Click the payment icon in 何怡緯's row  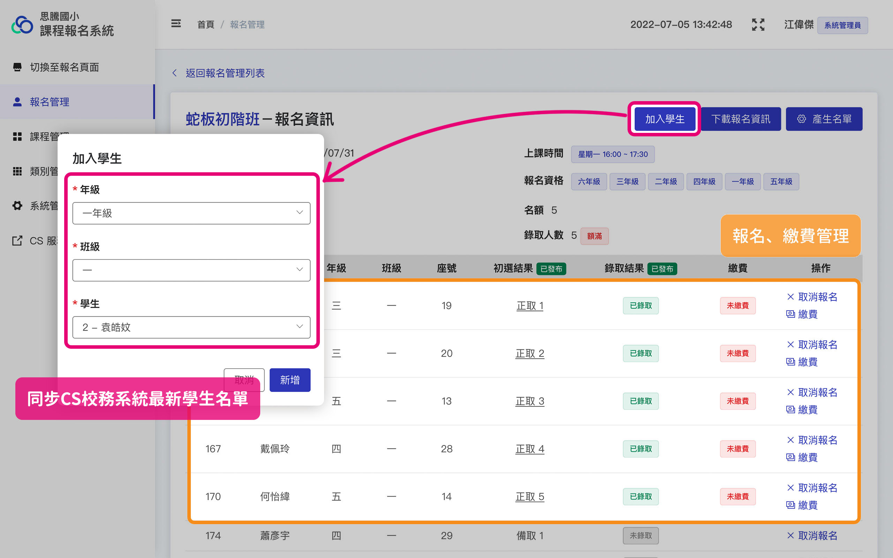pos(790,505)
